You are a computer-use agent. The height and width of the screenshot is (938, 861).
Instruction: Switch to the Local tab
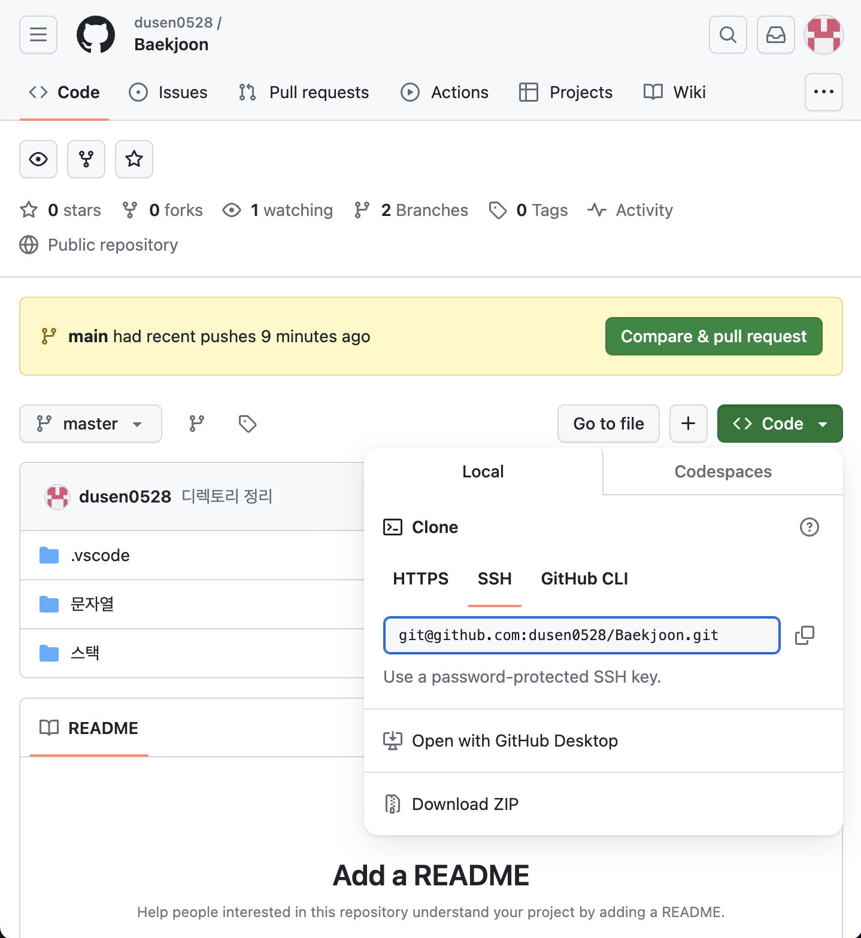point(483,471)
